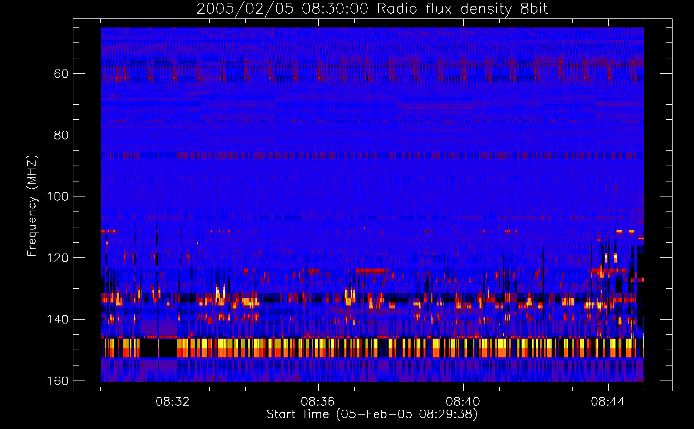Click the 100 frequency tick label

tap(57, 196)
